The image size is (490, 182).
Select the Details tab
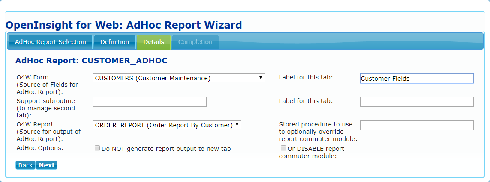click(154, 42)
